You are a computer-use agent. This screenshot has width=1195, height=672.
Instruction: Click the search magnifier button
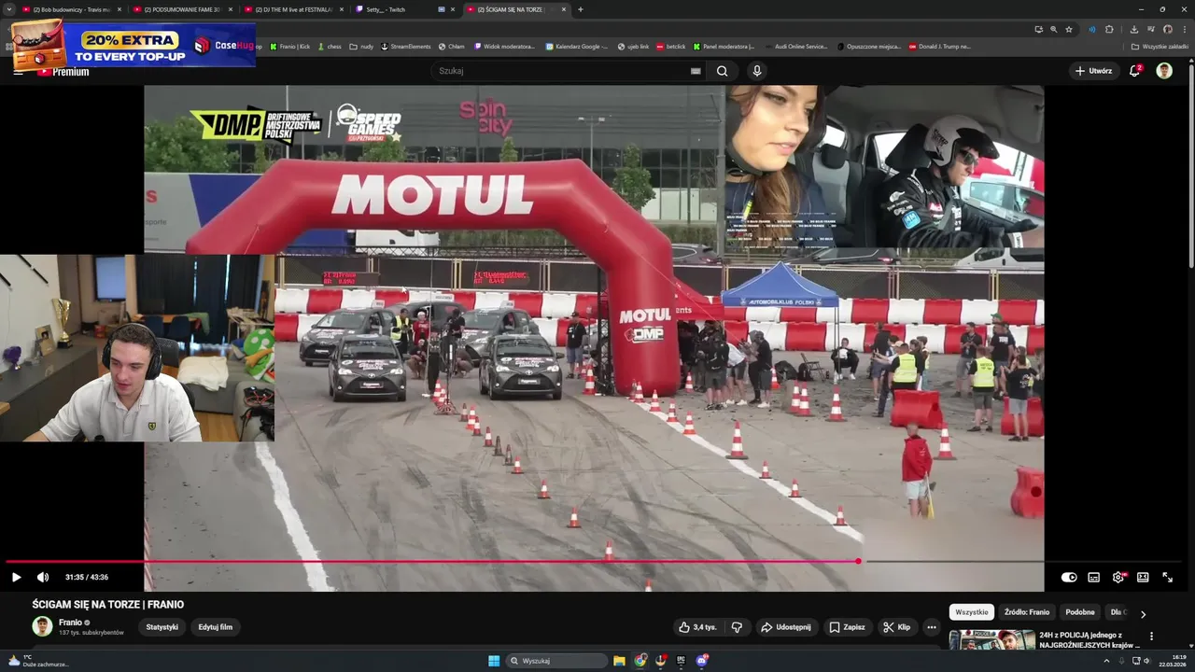[722, 71]
